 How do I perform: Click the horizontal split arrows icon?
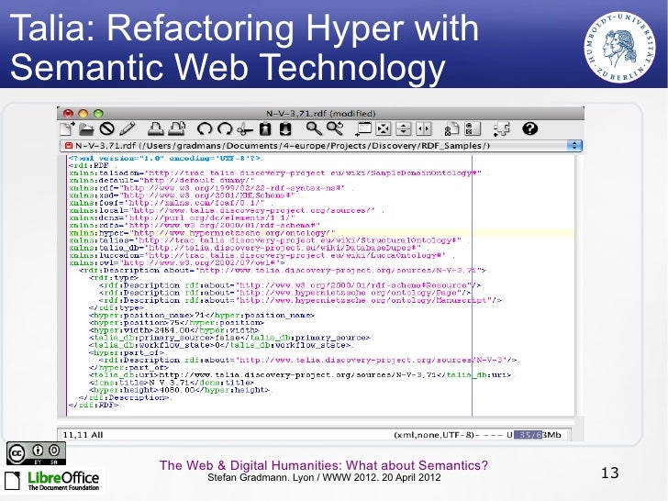coord(424,128)
